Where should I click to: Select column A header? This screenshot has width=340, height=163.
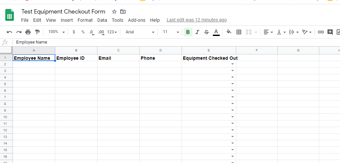[x=34, y=50]
